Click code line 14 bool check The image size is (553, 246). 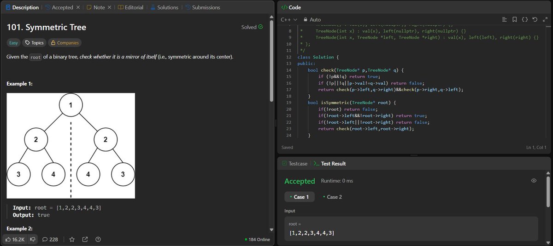356,70
